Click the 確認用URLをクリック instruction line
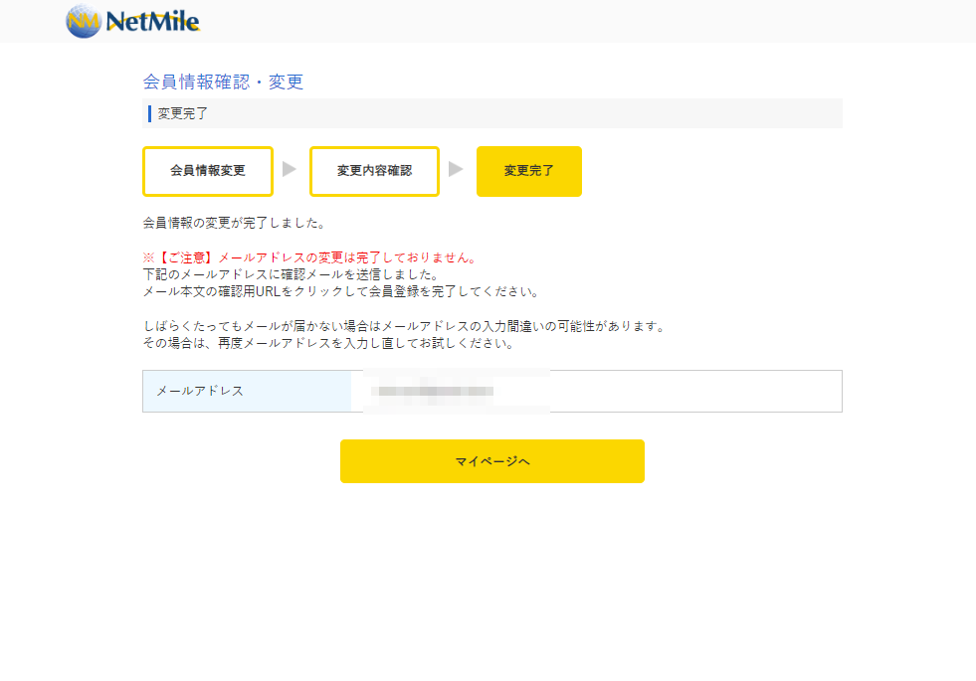The height and width of the screenshot is (681, 976). tap(341, 291)
